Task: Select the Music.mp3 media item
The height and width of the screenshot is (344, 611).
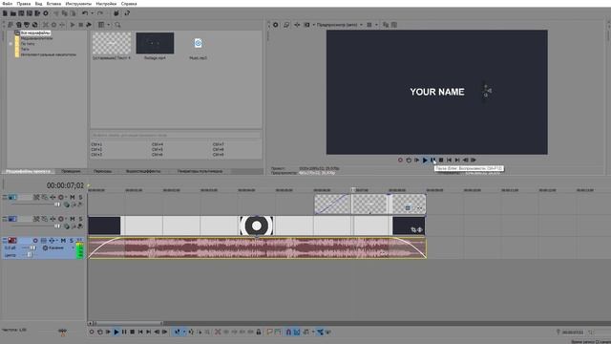Action: [x=198, y=43]
